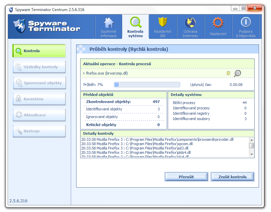Switch to the Podpora & Nápověda tab
Image resolution: width=271 pixels, height=212 pixels.
(246, 27)
